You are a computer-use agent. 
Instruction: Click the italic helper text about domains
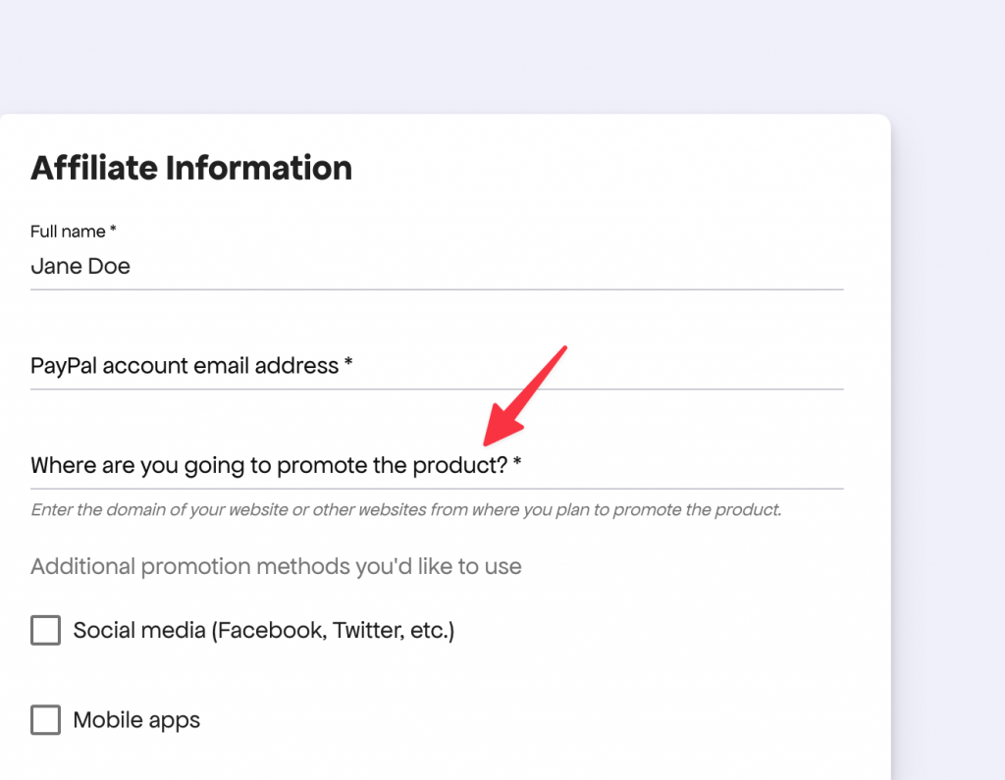tap(405, 509)
